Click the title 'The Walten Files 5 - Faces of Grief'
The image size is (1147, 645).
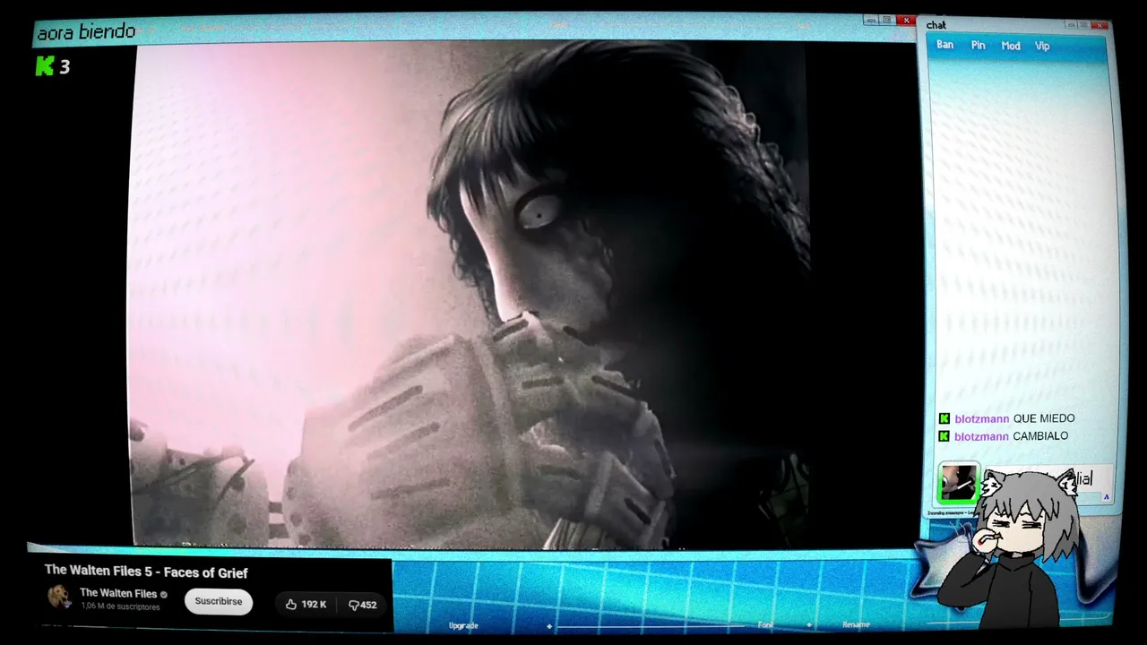(x=146, y=572)
